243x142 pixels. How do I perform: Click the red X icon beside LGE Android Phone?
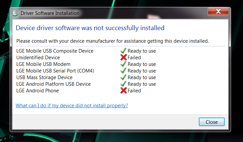[x=124, y=91]
